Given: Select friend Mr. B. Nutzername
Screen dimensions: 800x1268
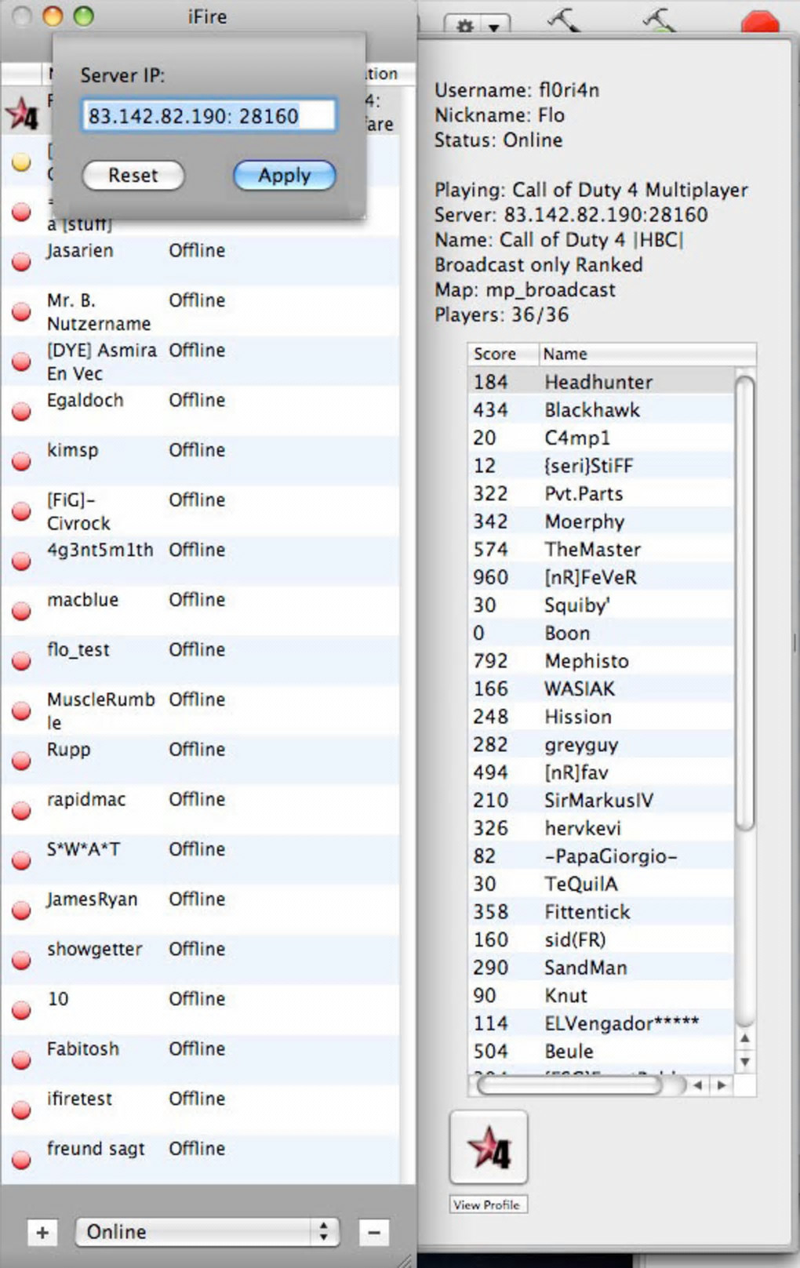Looking at the screenshot, I should click(200, 311).
